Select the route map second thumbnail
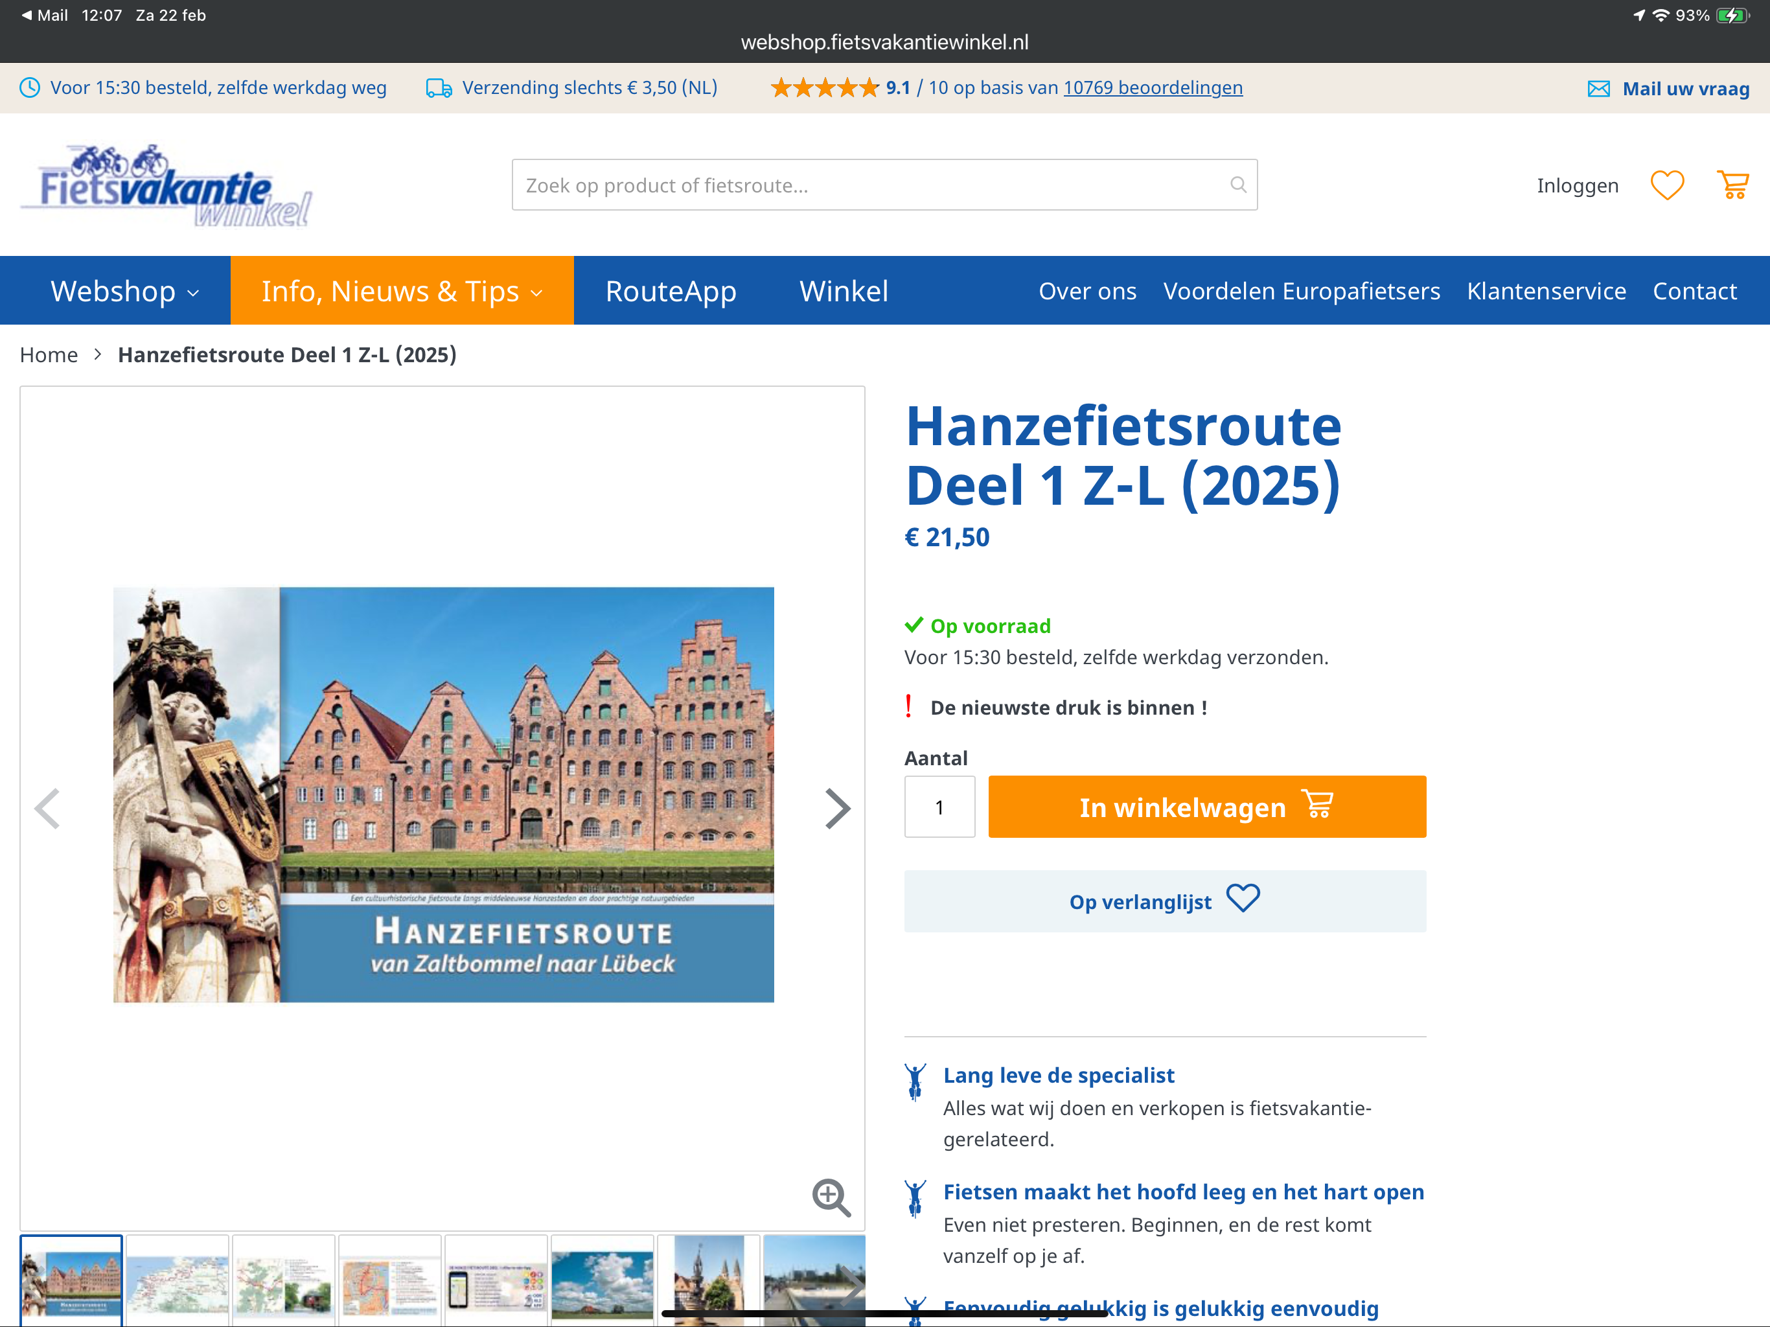 click(178, 1279)
